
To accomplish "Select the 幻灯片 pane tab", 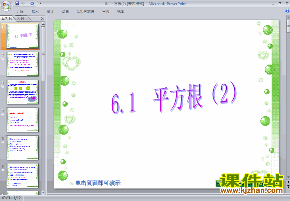I will pos(7,18).
